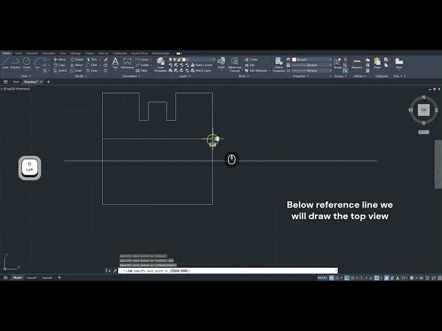Click the Close option in command line
This screenshot has width=442, height=331.
pos(175,271)
